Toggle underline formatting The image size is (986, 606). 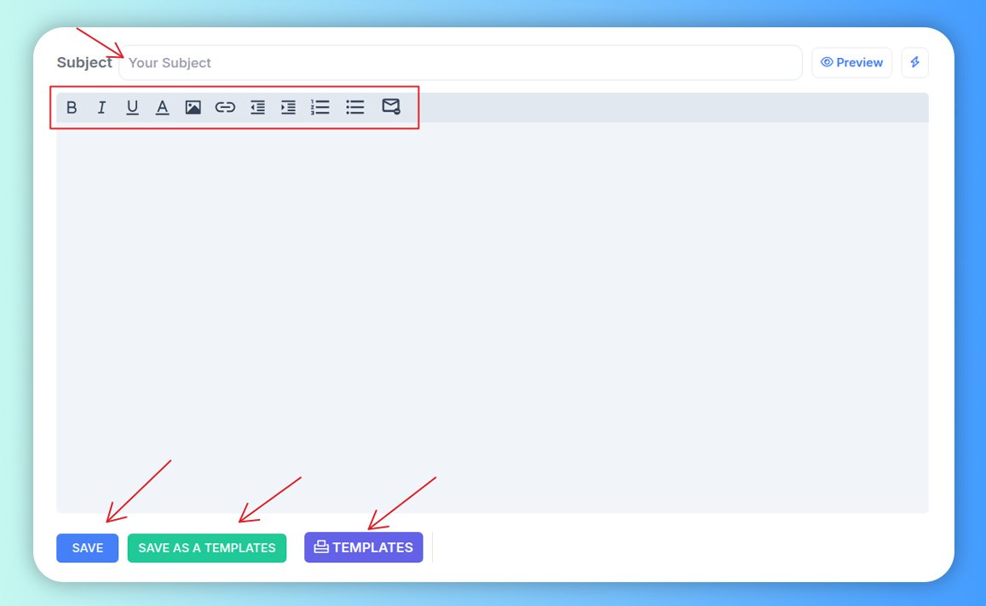tap(132, 107)
